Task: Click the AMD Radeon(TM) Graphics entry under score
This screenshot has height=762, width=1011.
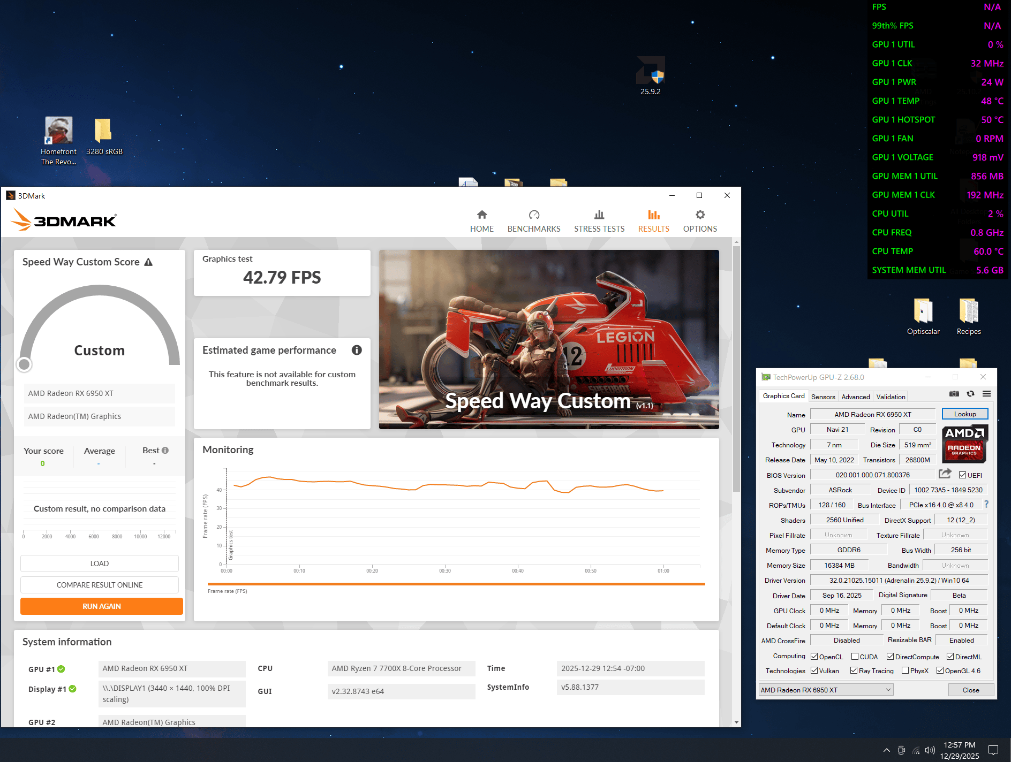Action: 100,416
